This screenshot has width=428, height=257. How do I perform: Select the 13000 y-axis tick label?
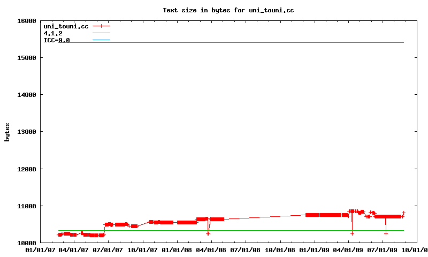click(x=25, y=132)
